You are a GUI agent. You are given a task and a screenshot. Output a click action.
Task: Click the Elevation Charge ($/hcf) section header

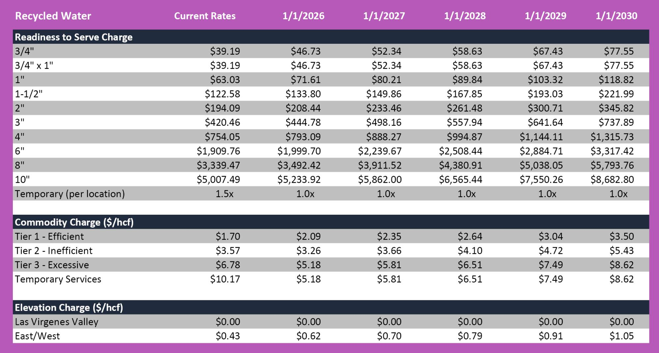tap(69, 308)
